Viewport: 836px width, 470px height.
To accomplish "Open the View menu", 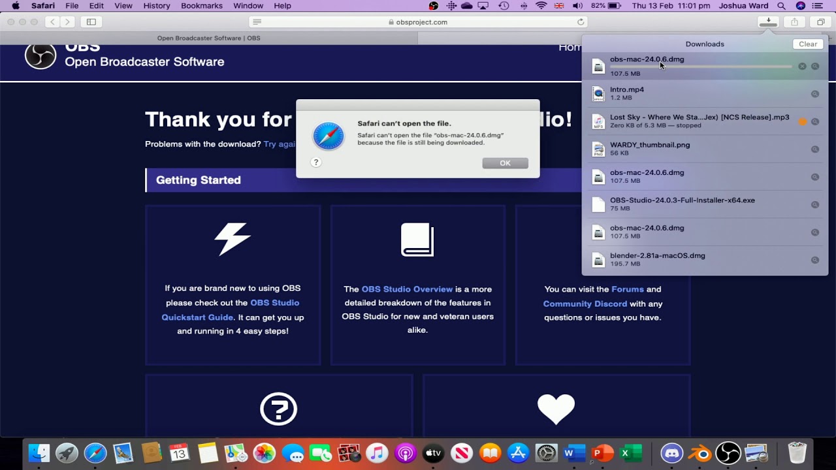I will coord(123,6).
